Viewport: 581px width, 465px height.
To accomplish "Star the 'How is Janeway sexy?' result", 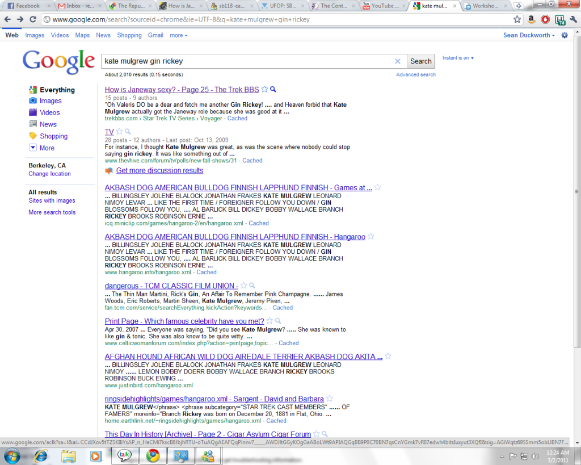I will click(x=264, y=89).
